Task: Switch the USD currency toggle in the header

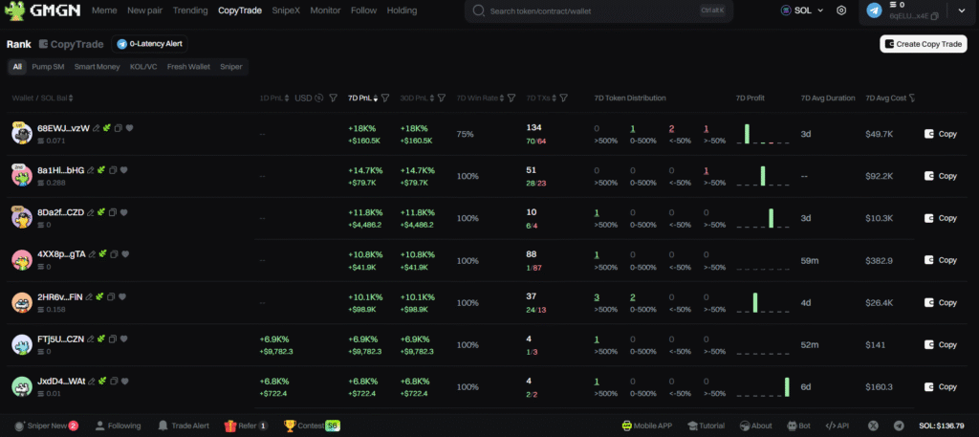Action: 309,98
